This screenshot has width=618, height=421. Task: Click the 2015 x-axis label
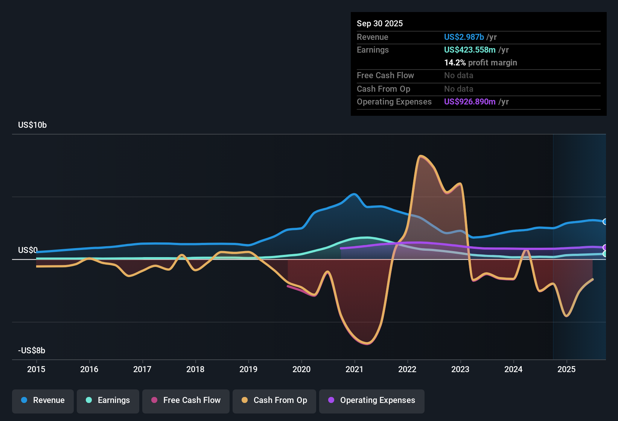click(36, 370)
